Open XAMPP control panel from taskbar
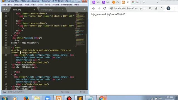Viewport: 178px width, 100px height. tap(59, 98)
